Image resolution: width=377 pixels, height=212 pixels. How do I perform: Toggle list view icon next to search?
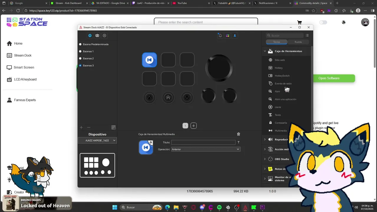point(307,35)
